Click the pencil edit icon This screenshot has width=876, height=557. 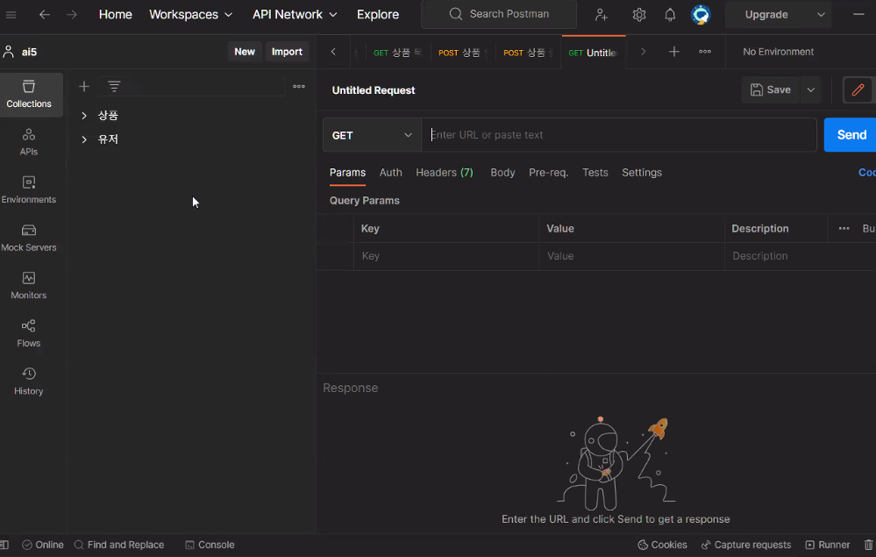coord(858,90)
